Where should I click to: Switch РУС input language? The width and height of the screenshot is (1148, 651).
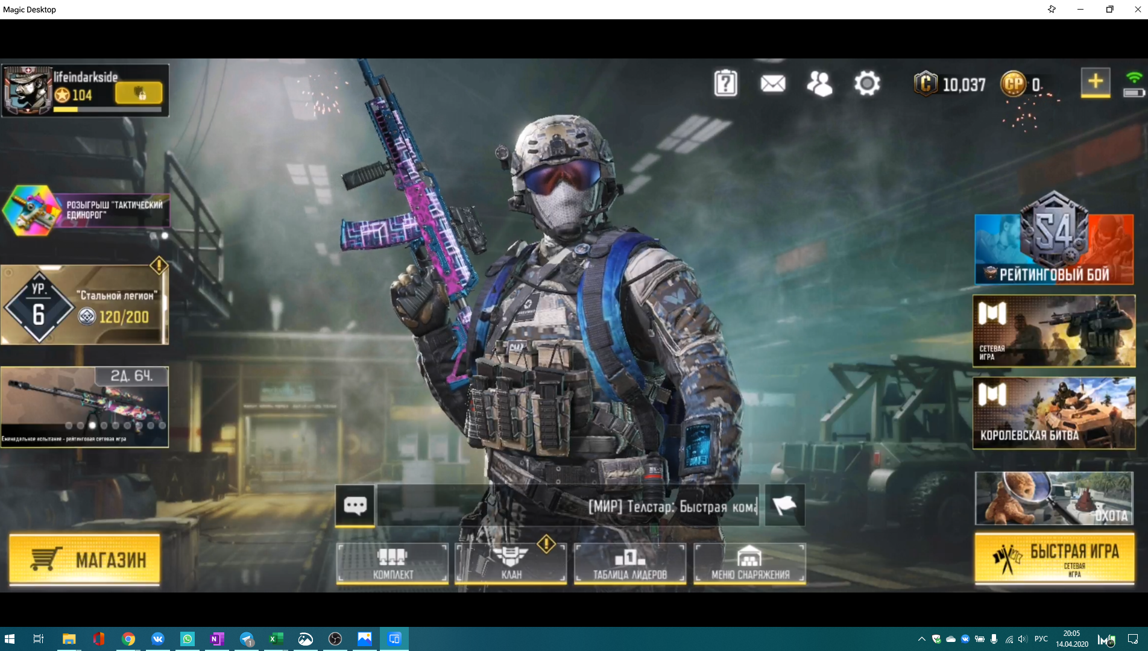pos(1041,639)
